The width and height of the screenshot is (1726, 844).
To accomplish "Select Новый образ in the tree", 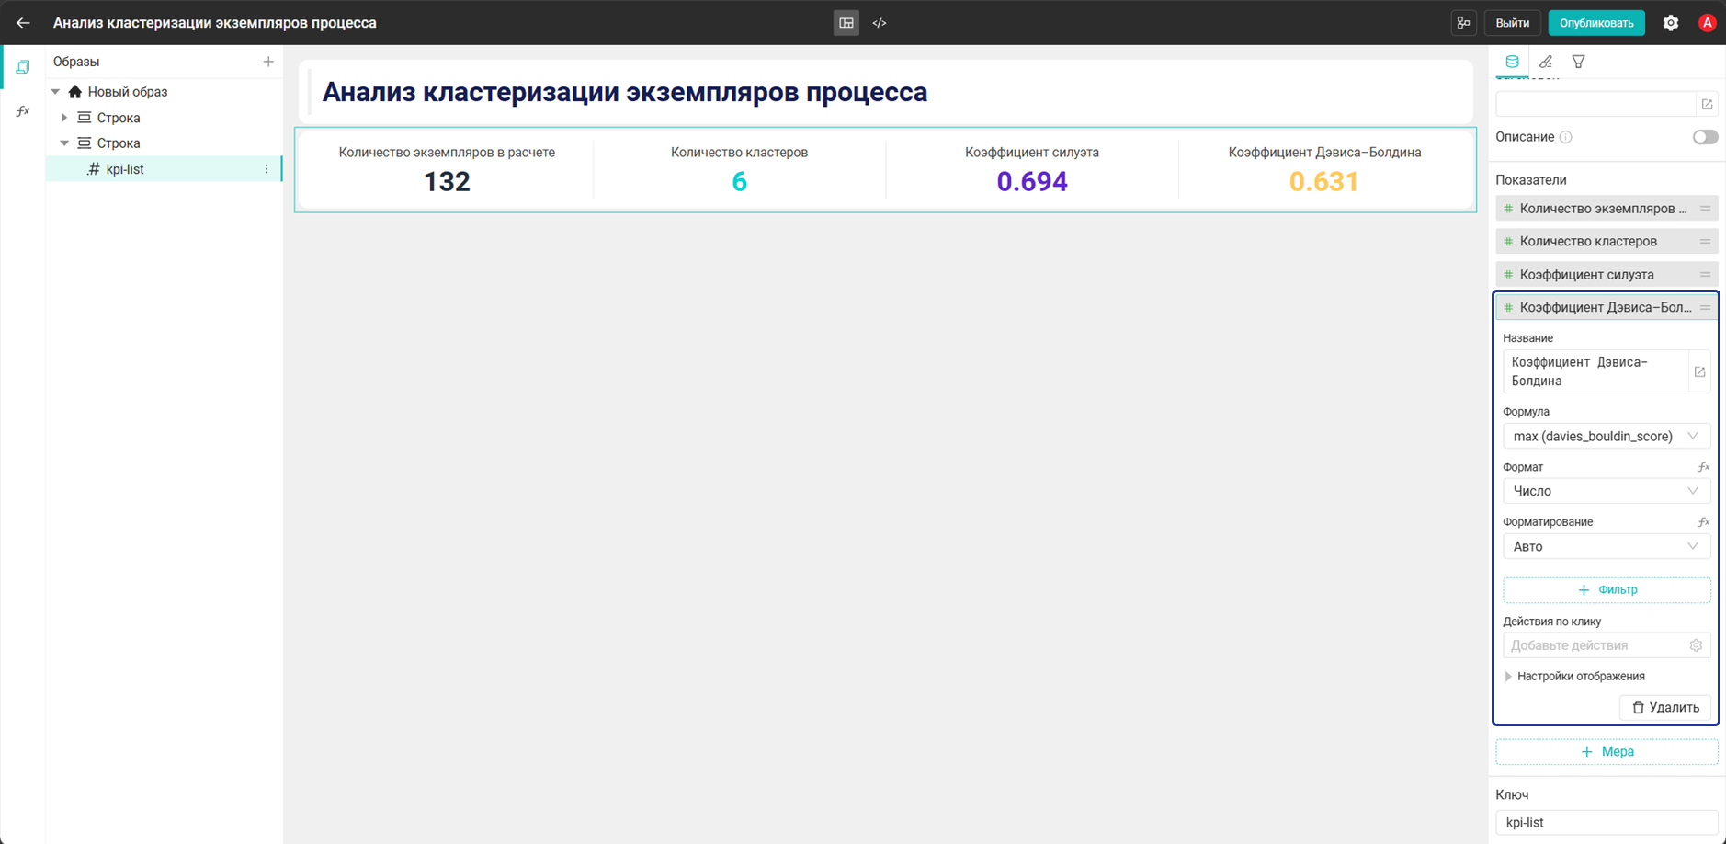I will tap(128, 92).
